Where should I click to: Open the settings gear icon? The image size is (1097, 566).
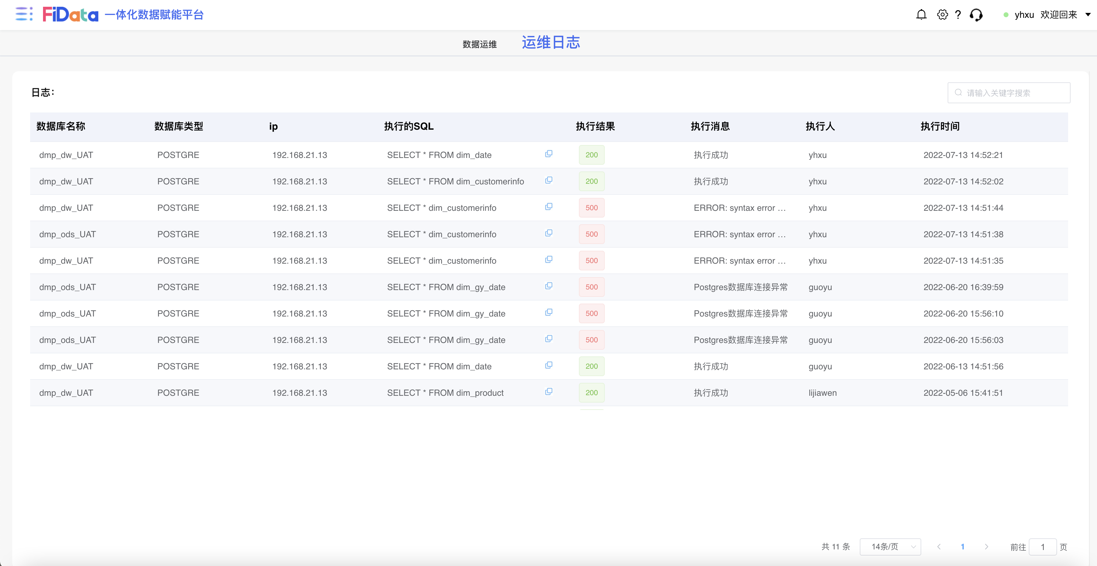(942, 15)
